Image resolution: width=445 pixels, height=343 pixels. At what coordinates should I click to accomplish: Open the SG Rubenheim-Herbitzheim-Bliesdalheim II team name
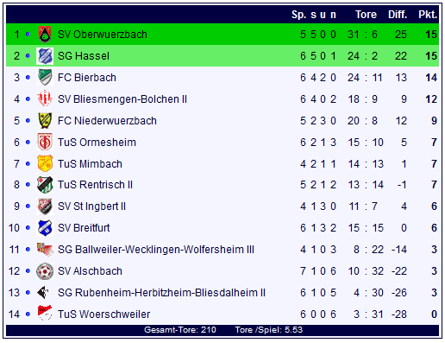(x=161, y=293)
